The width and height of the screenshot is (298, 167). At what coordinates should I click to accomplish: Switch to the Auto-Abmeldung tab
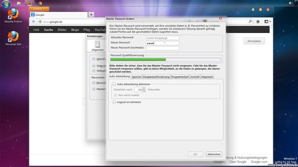(x=120, y=76)
